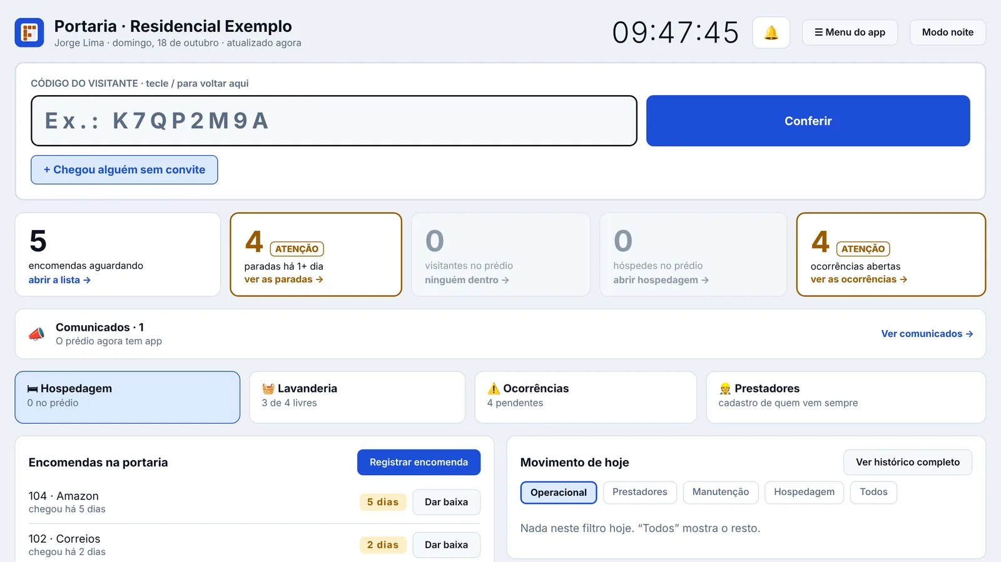Viewport: 1001px width, 562px height.
Task: Select the Prestadores tile
Action: click(846, 398)
